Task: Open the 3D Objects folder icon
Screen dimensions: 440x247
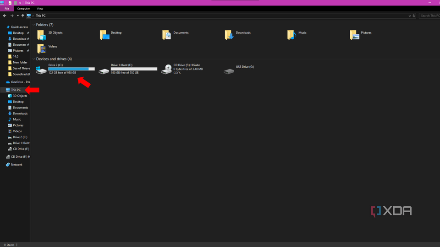Action: pyautogui.click(x=42, y=35)
